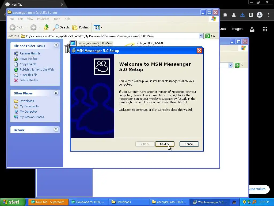This screenshot has width=274, height=206.
Task: Open the View menu in Explorer
Action: (x=30, y=19)
